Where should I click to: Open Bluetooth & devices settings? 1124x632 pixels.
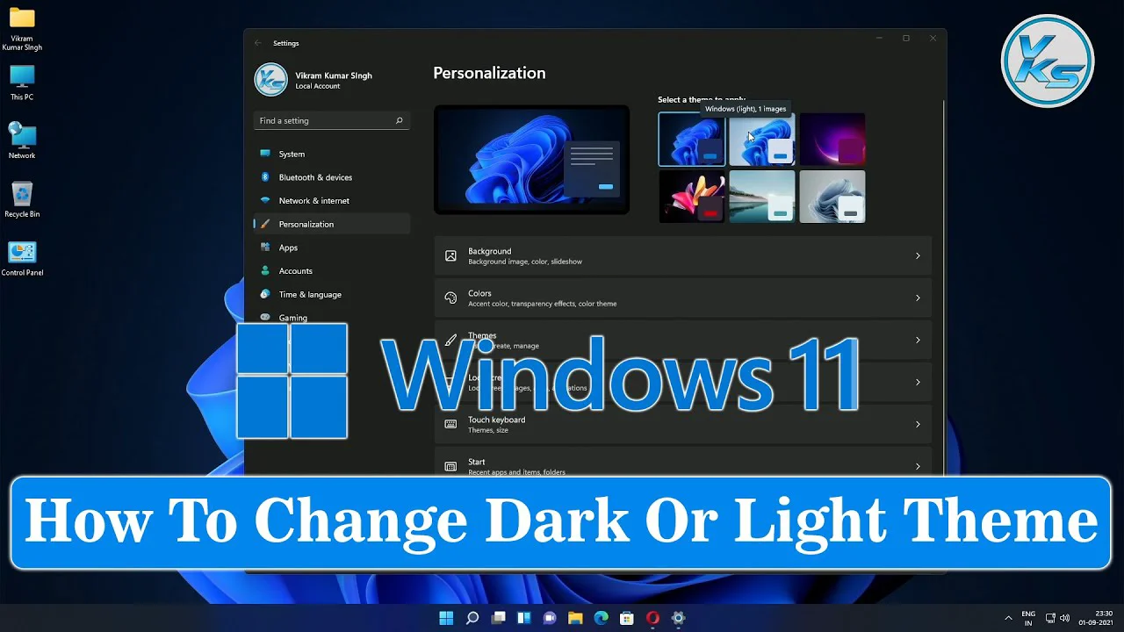click(314, 177)
